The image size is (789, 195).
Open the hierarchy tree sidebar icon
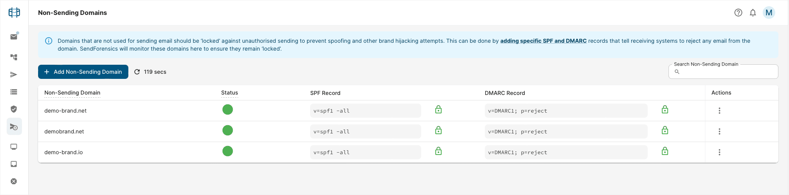[14, 57]
